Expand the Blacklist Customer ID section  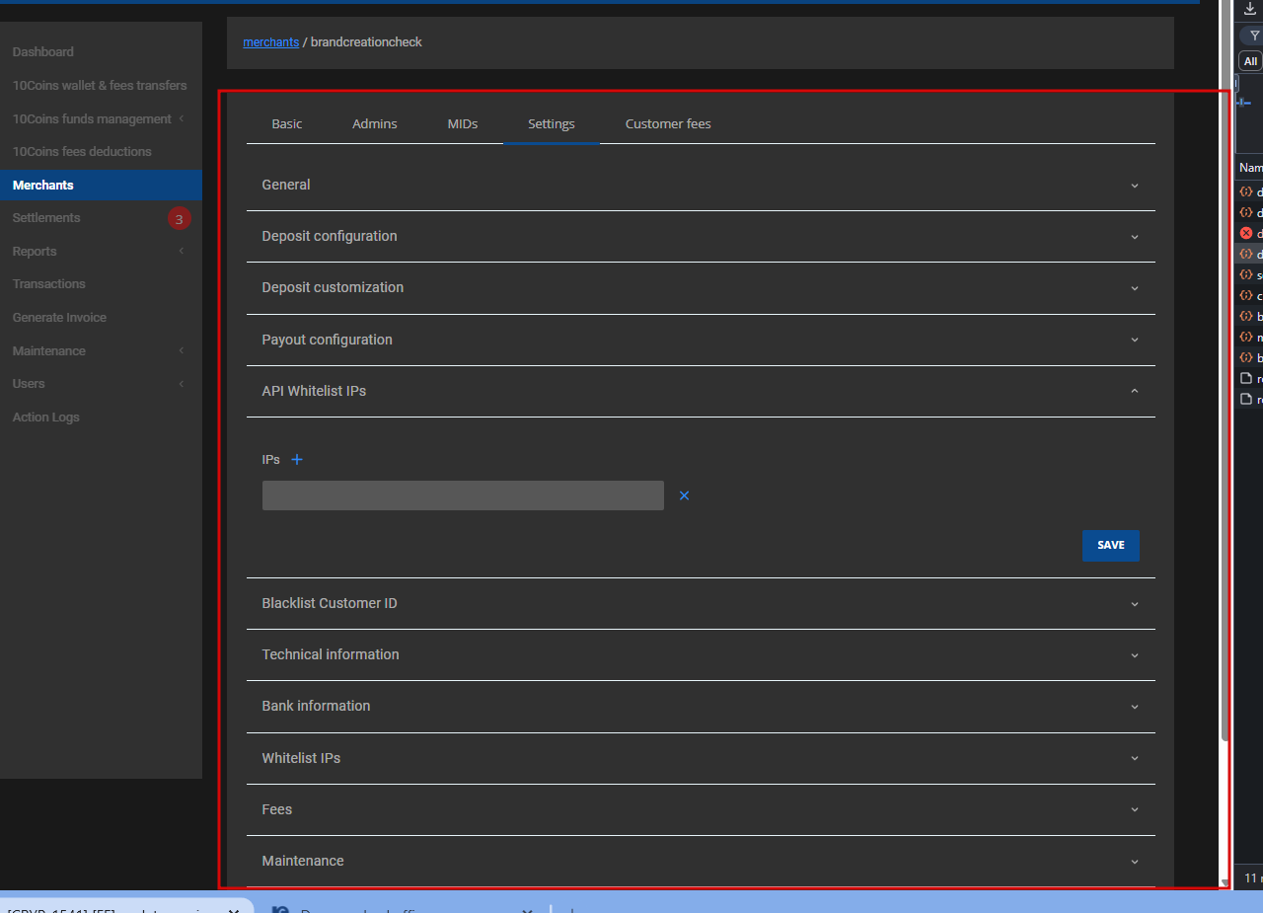[701, 604]
